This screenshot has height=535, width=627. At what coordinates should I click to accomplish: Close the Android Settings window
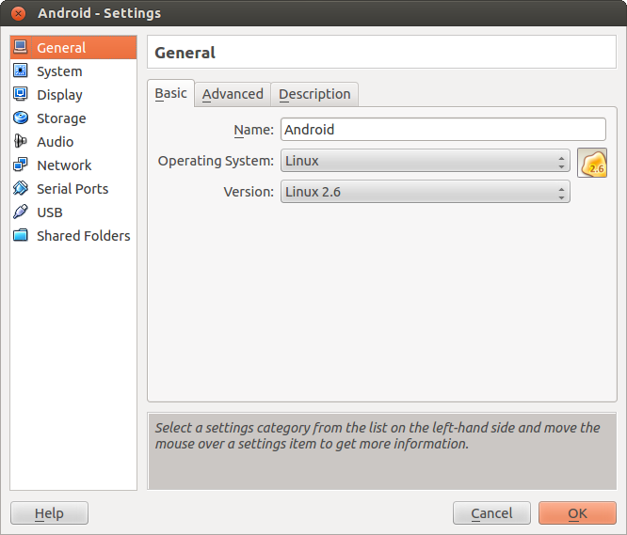click(18, 13)
